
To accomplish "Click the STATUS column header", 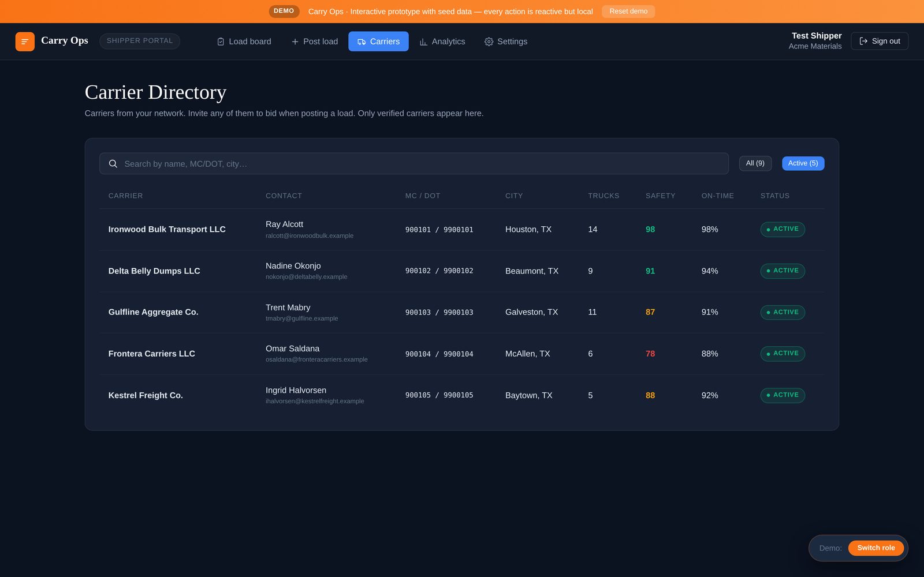I will coord(775,196).
